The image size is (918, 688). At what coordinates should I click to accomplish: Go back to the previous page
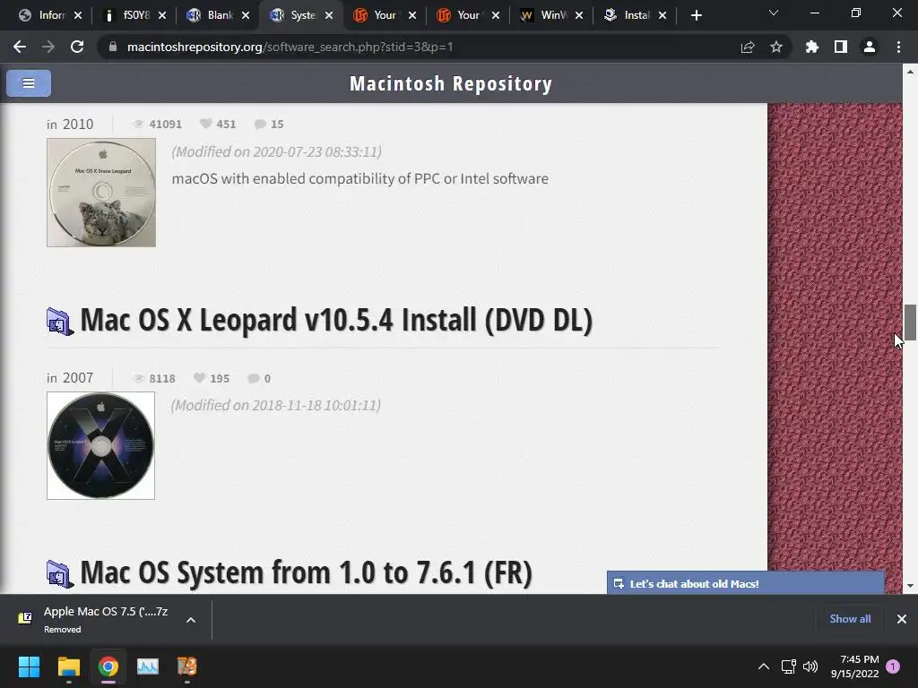[20, 47]
